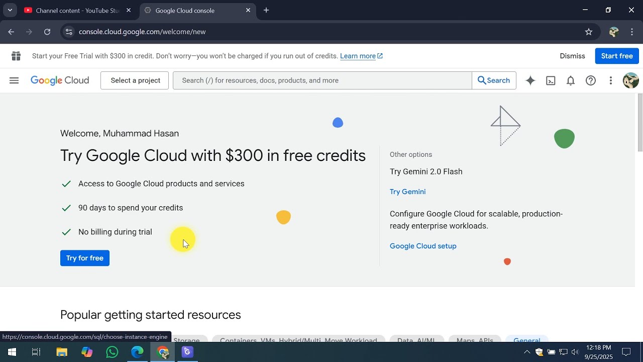Open a new browser tab
Screen dimensions: 643x362
266,10
